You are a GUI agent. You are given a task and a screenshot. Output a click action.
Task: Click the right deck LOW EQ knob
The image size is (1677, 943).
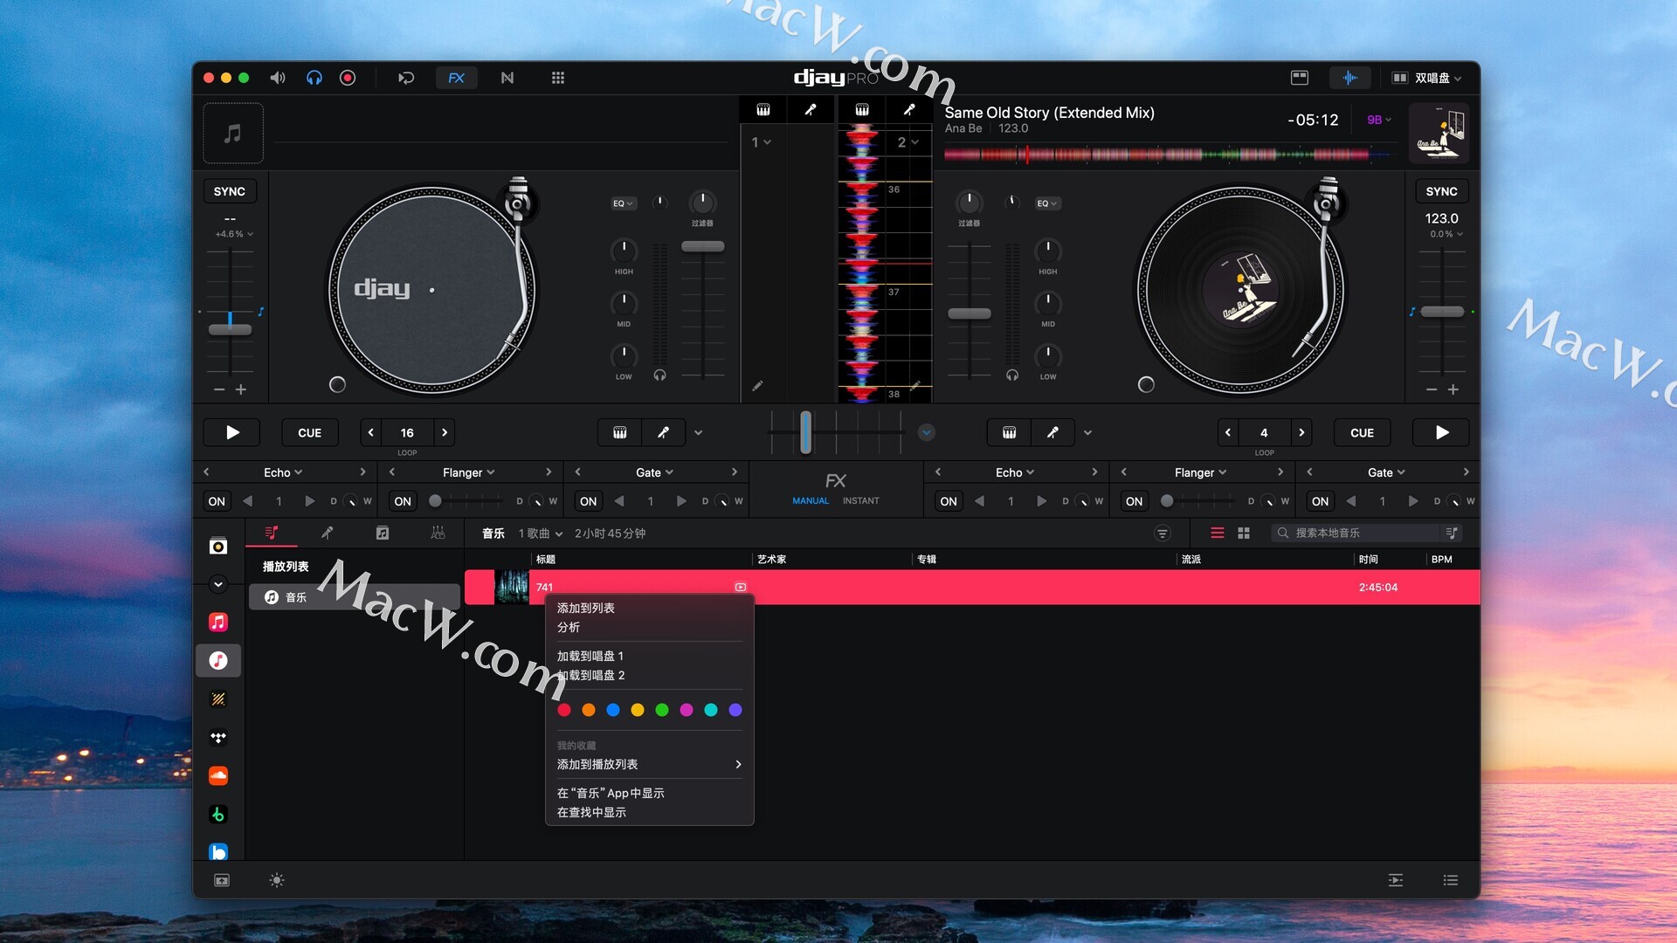click(x=1048, y=355)
